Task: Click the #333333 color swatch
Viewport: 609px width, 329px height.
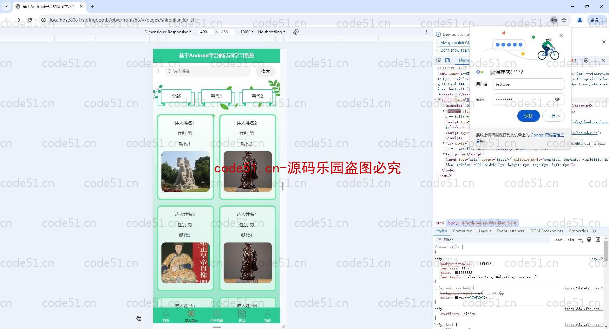Action: pyautogui.click(x=456, y=273)
